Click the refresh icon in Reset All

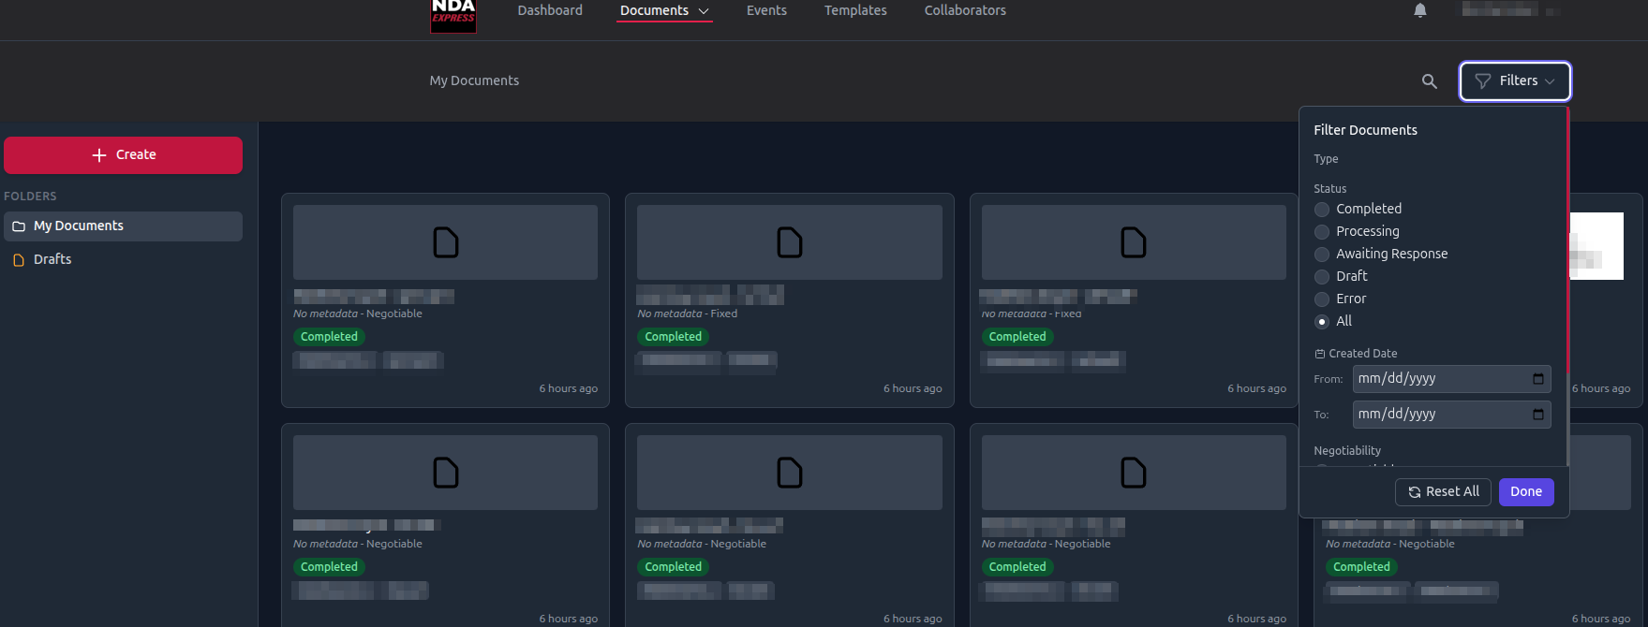[x=1415, y=492]
